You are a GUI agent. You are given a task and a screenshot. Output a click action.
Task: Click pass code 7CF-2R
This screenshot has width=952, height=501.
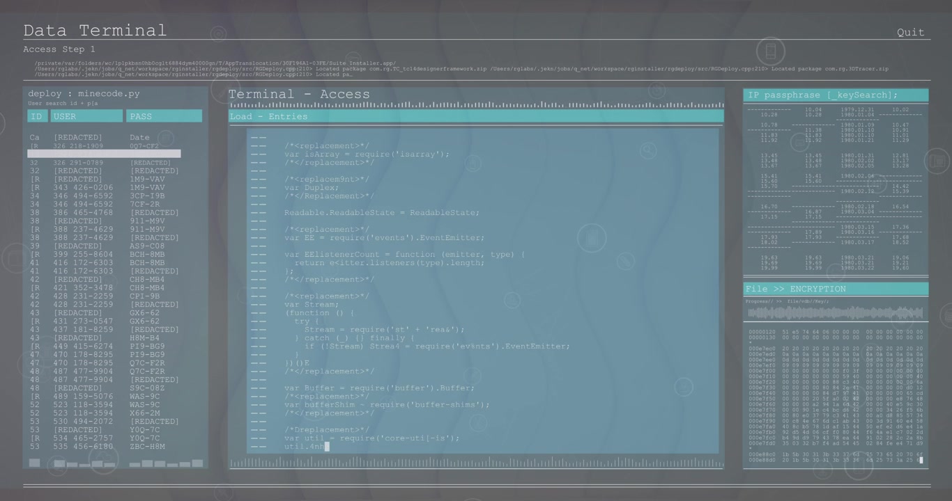(x=144, y=205)
